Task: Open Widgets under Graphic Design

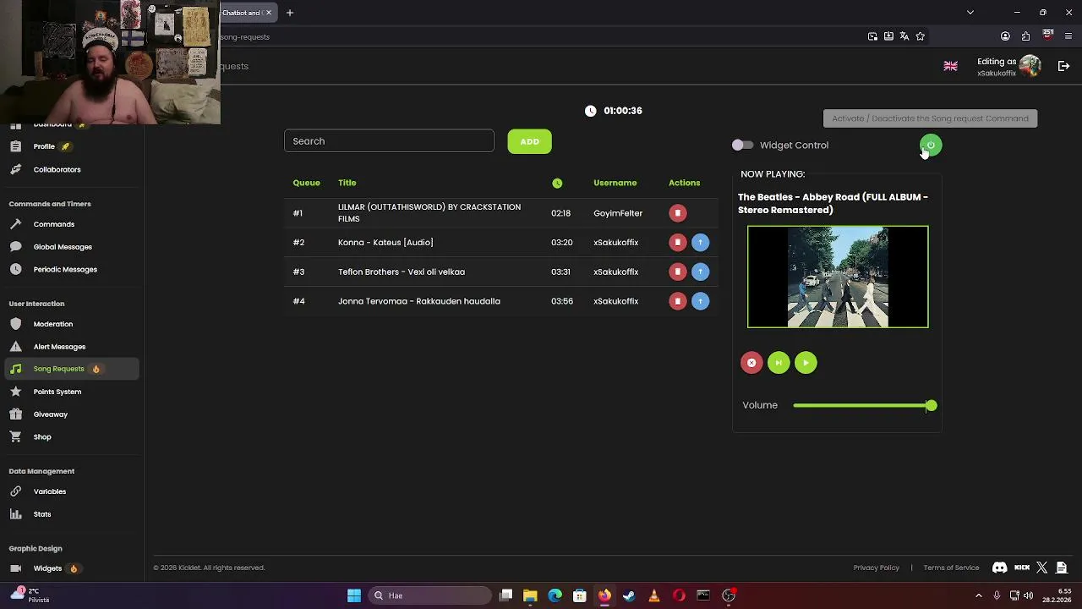Action: click(x=47, y=568)
